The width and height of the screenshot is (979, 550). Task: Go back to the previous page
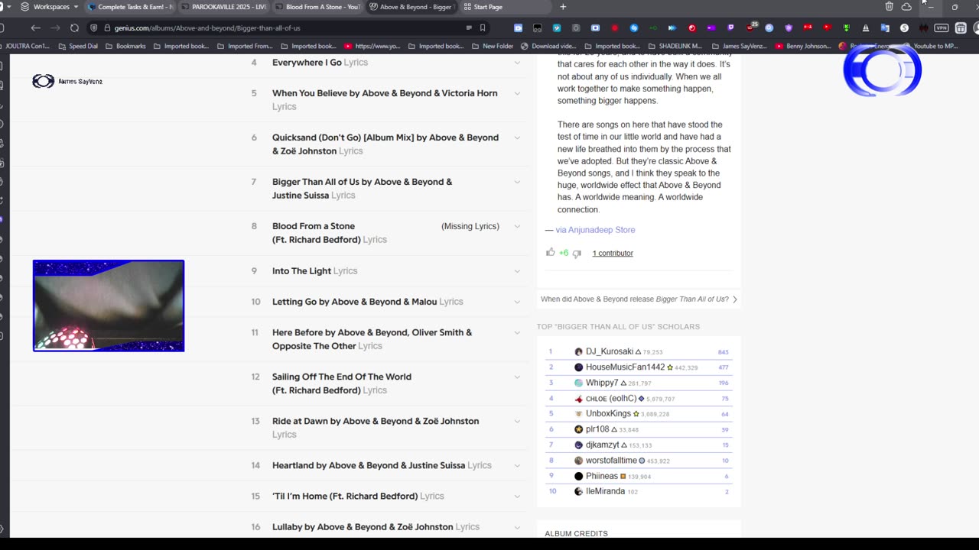coord(35,27)
